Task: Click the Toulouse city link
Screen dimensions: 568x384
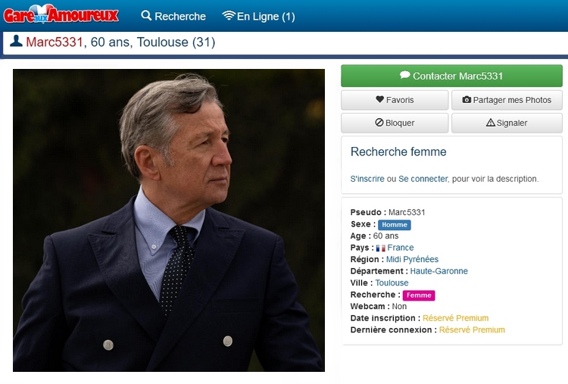Action: click(x=392, y=283)
